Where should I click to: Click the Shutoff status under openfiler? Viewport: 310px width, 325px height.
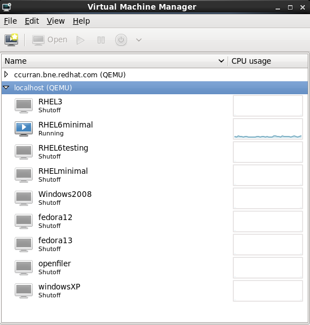[50, 272]
